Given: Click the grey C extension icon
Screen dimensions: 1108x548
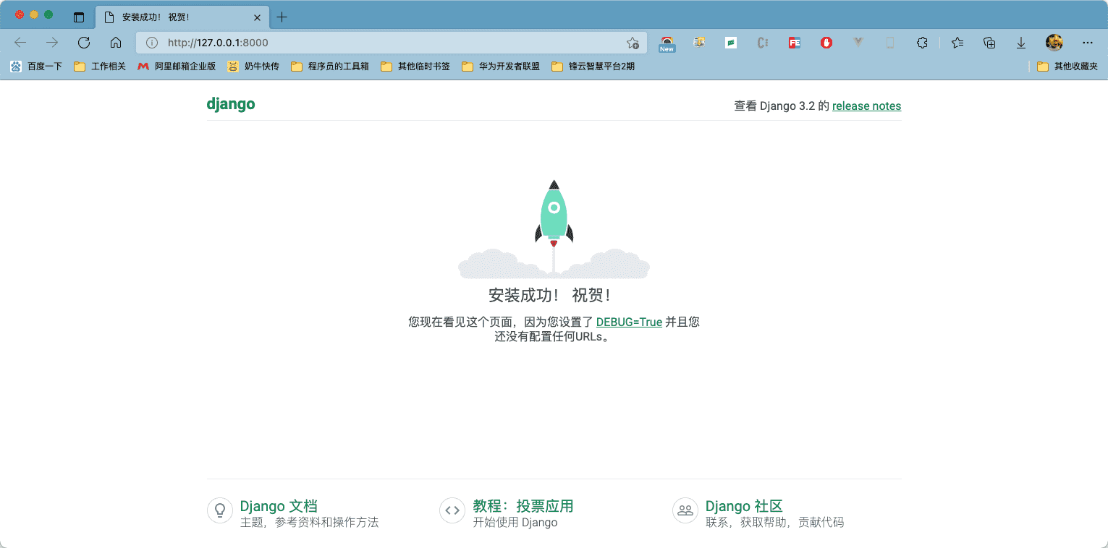Looking at the screenshot, I should (x=763, y=43).
